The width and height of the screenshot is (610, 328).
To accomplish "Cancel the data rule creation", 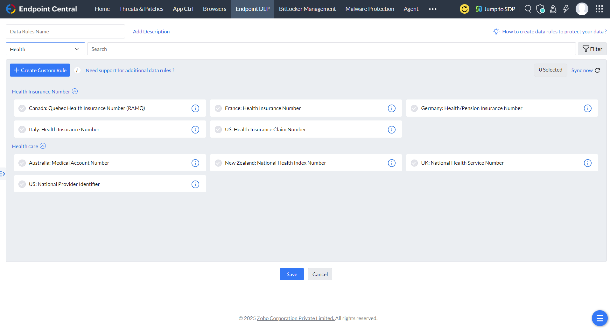I will [x=320, y=274].
